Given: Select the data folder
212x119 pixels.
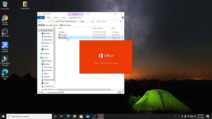Looking at the screenshot, I should pos(63,32).
